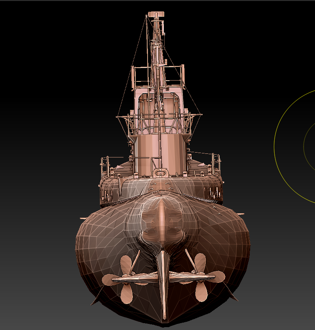Click the radar antenna atop the mast
This screenshot has height=330, width=315.
156,14
